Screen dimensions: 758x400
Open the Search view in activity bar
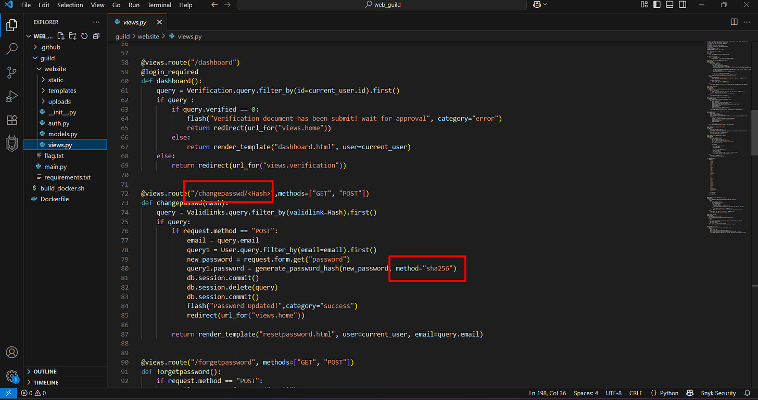click(12, 49)
